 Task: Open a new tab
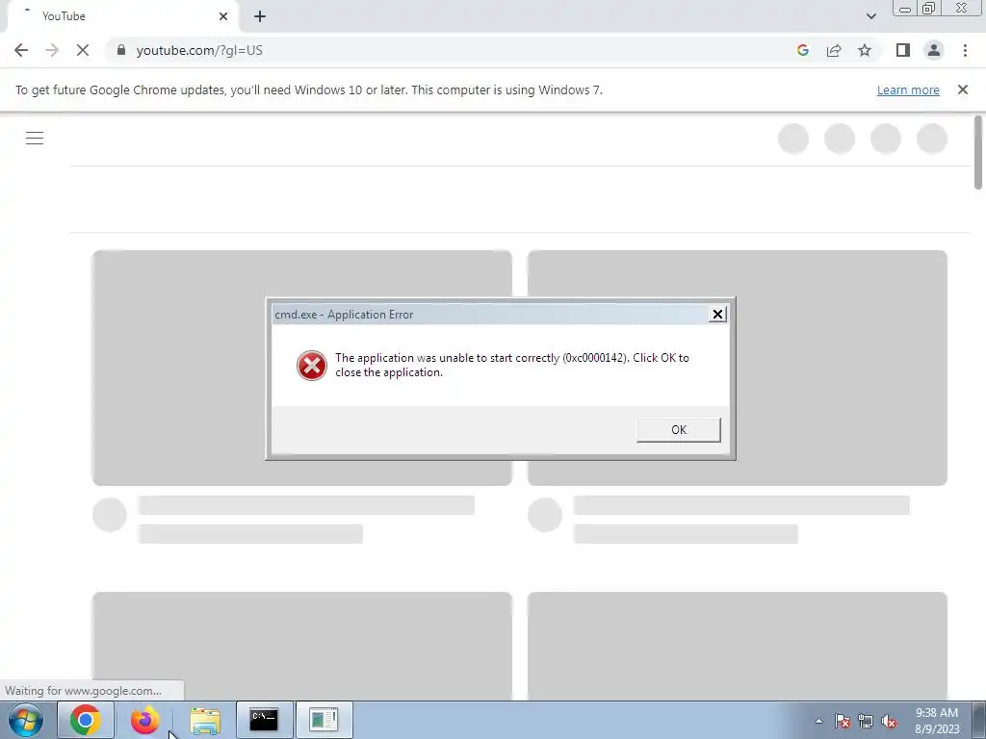click(260, 16)
